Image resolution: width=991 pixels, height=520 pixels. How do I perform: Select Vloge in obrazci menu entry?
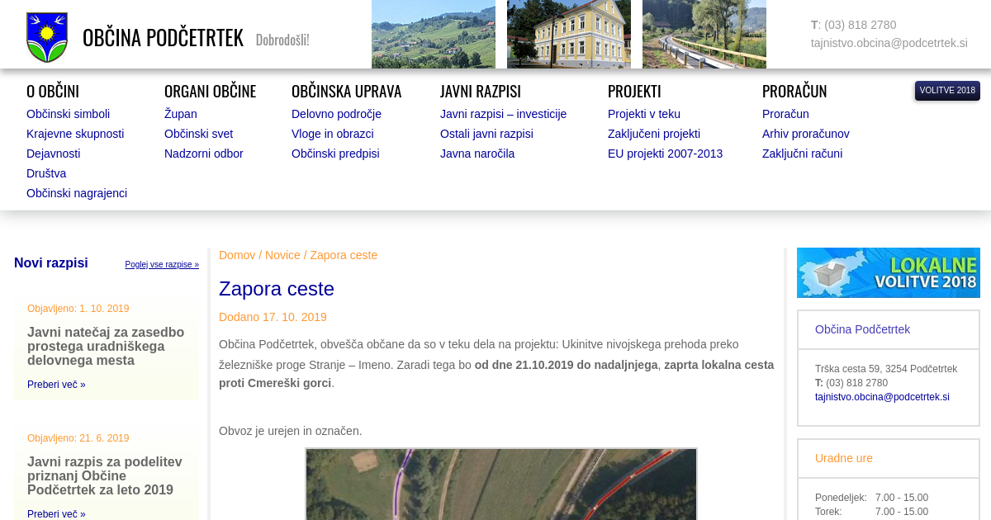click(x=332, y=134)
